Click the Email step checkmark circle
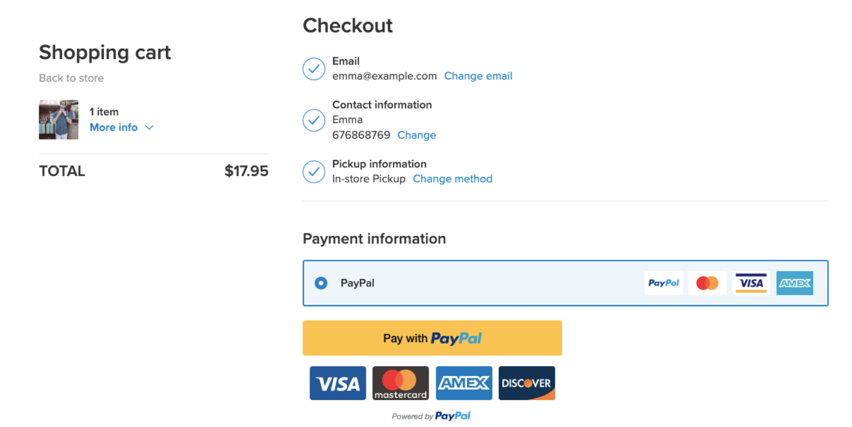 [x=314, y=69]
